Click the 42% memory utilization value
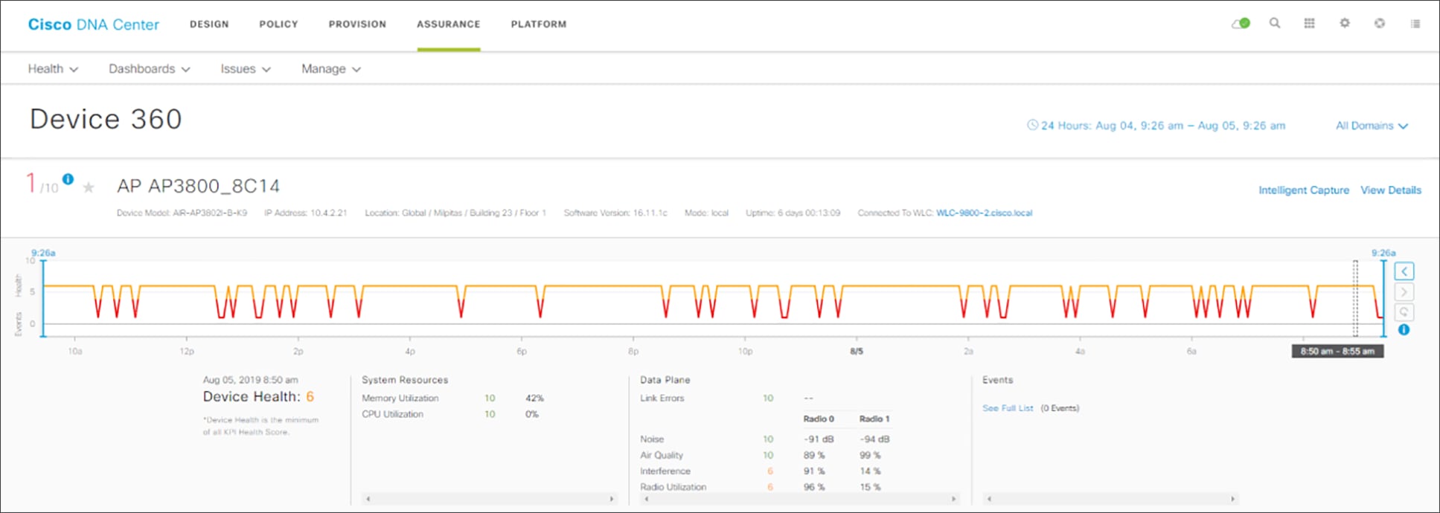This screenshot has width=1440, height=513. 534,399
